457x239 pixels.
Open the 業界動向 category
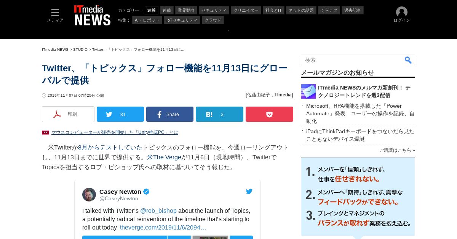[x=186, y=10]
